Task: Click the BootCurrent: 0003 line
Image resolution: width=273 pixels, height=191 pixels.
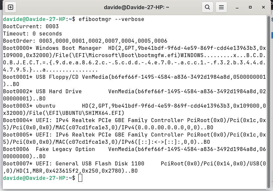Action: click(x=31, y=26)
